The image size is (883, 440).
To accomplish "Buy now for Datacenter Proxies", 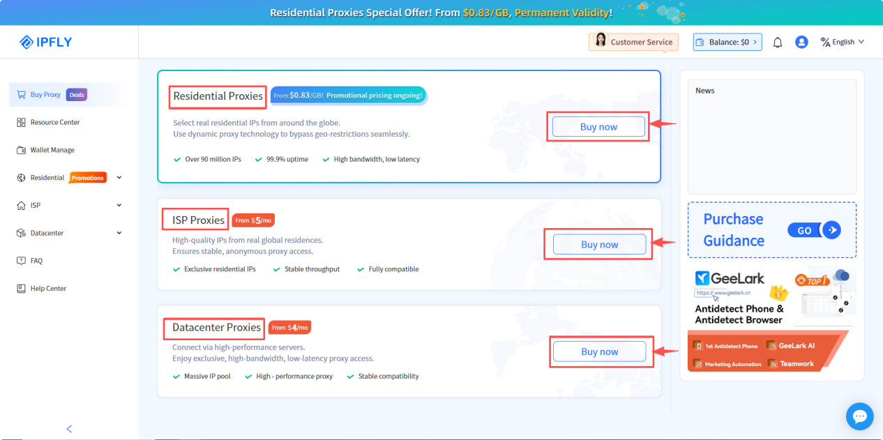I will pyautogui.click(x=599, y=352).
